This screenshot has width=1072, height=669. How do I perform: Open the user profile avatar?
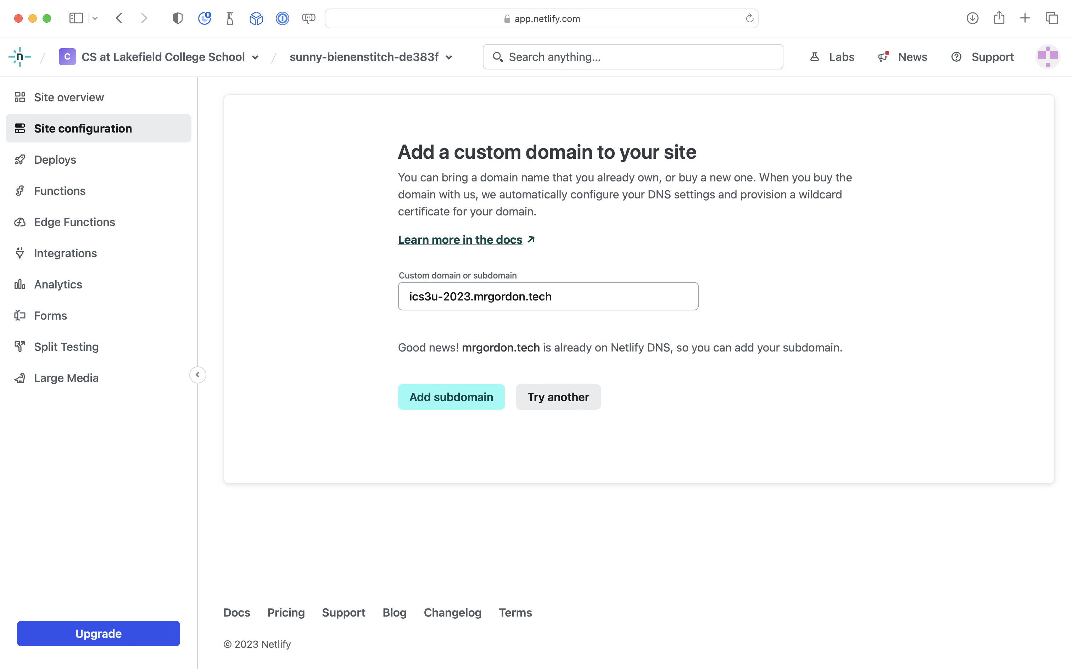(1047, 57)
